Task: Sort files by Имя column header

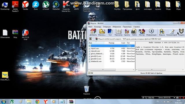Action: 96,43
